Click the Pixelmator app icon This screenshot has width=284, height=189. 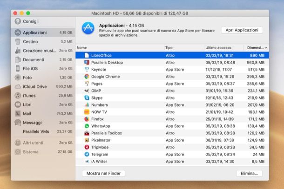(87, 140)
